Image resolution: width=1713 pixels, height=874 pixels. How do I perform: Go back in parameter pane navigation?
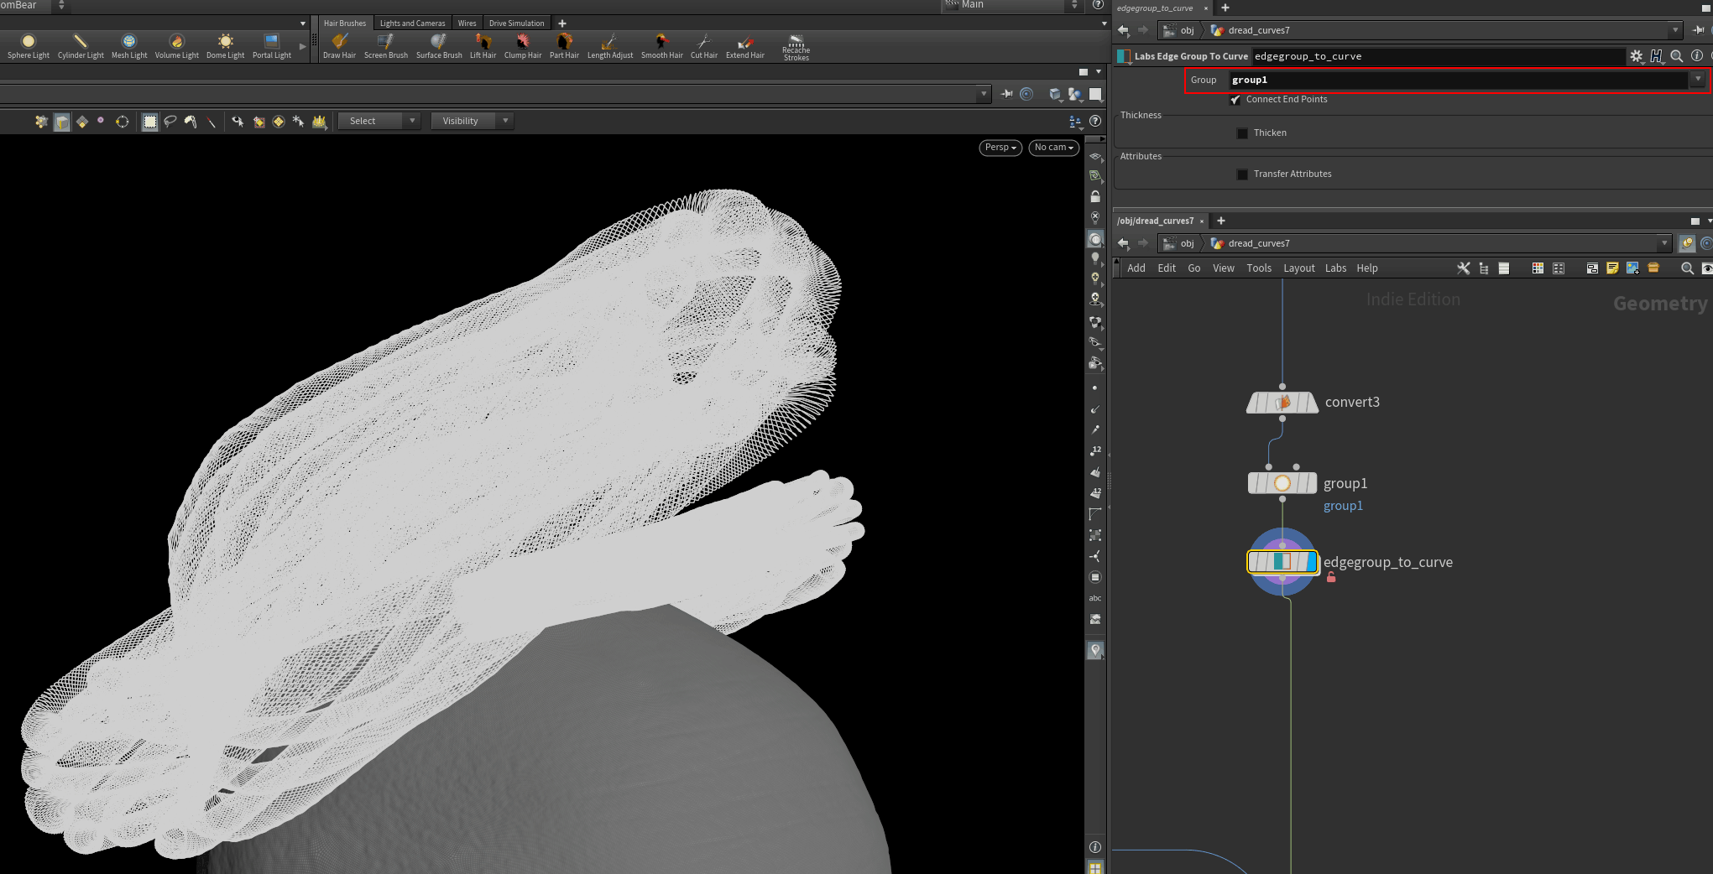point(1124,30)
